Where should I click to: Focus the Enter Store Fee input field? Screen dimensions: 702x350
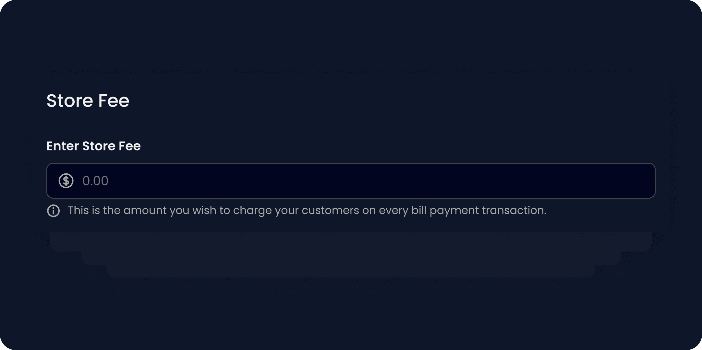tap(350, 181)
